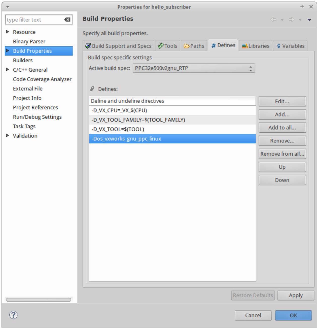Click the back navigation arrow icon

tap(273, 20)
